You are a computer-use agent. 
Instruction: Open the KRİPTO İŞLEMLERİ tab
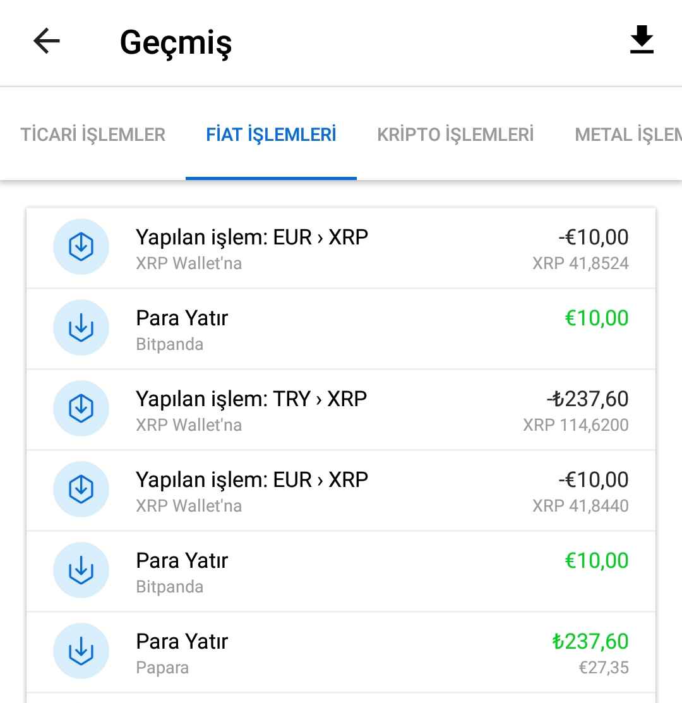(x=455, y=135)
